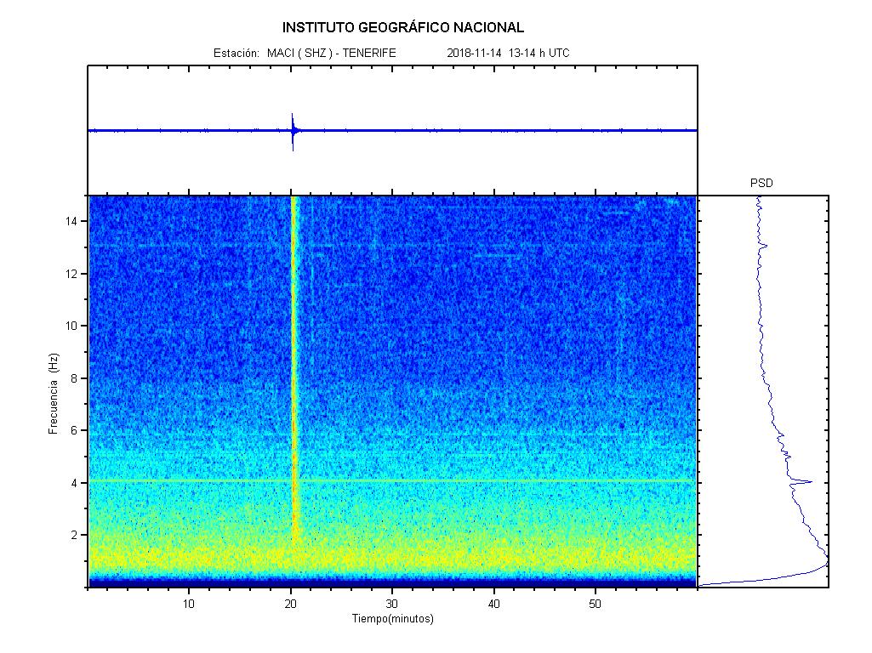
Task: Click the Frecuencia (Hz) axis label
Action: 53,393
